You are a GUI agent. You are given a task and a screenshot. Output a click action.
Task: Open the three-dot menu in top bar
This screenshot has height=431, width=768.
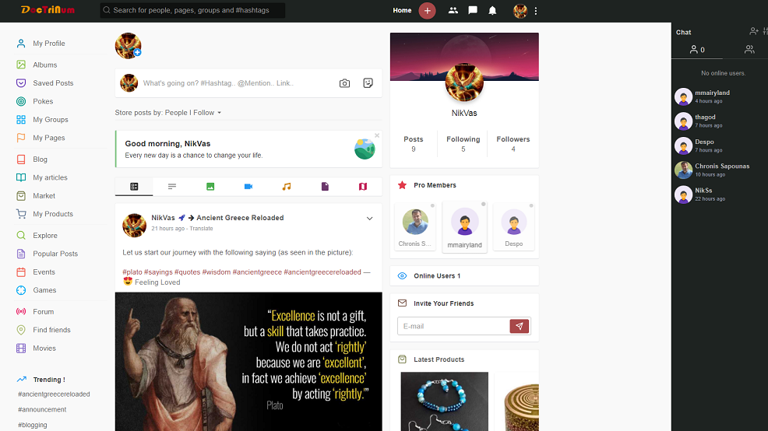(x=536, y=11)
